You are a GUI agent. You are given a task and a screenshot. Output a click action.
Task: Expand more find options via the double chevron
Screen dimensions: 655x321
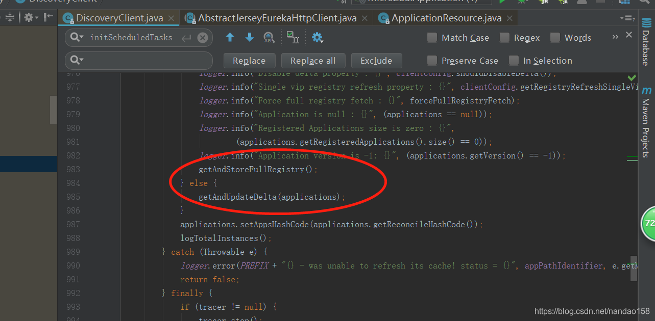pyautogui.click(x=615, y=37)
